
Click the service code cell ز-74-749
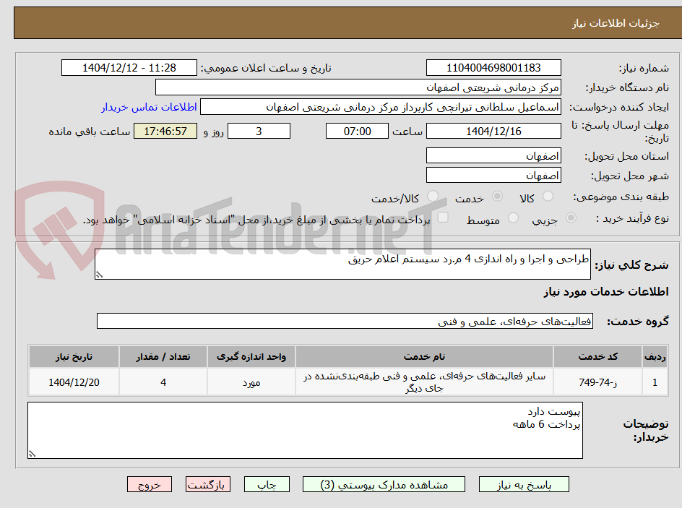coord(597,382)
